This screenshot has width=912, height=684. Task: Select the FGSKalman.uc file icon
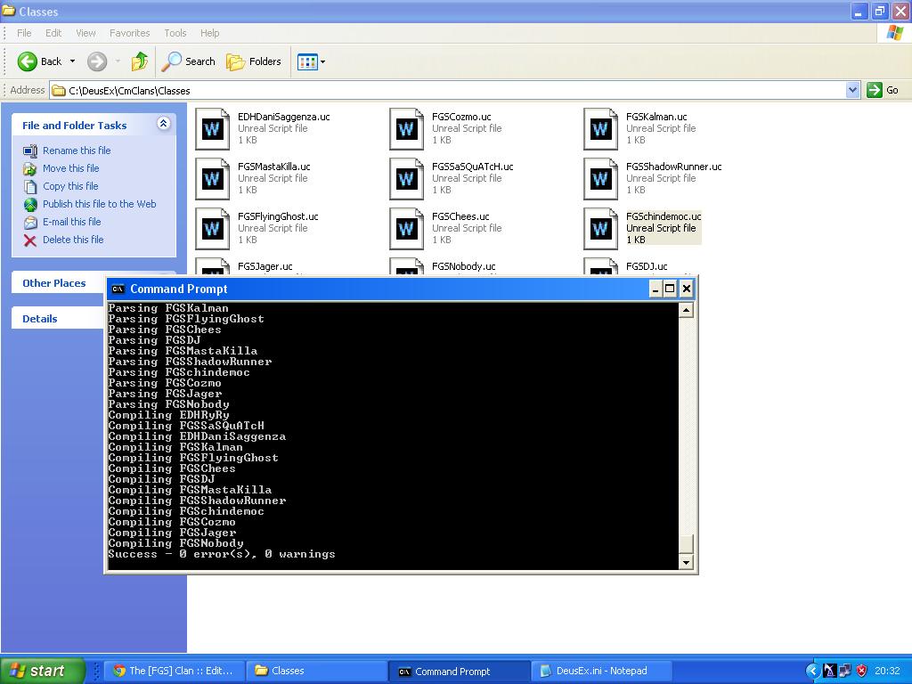[600, 128]
